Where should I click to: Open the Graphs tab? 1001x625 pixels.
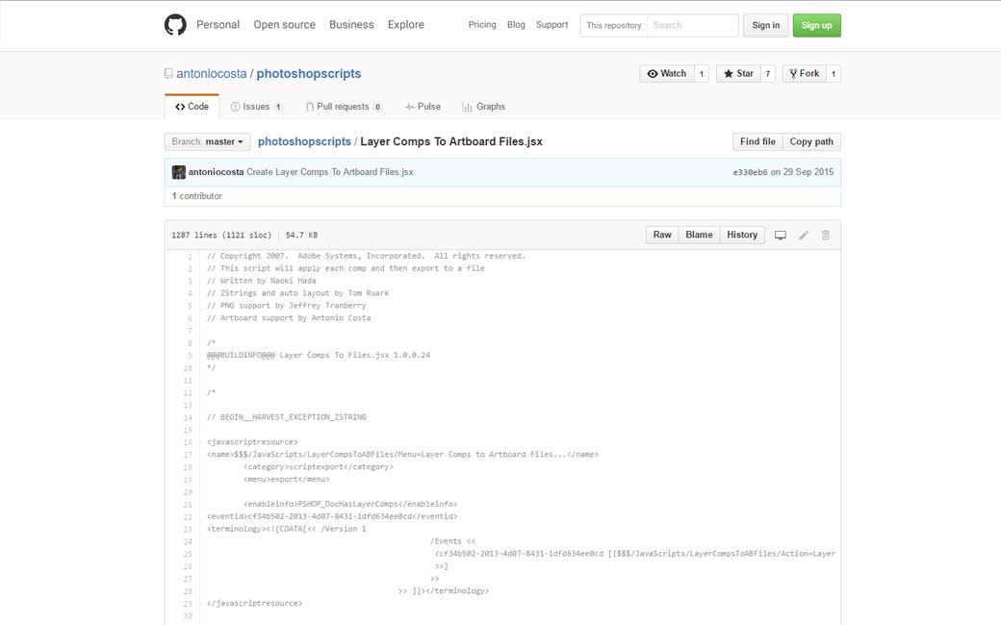pyautogui.click(x=483, y=107)
